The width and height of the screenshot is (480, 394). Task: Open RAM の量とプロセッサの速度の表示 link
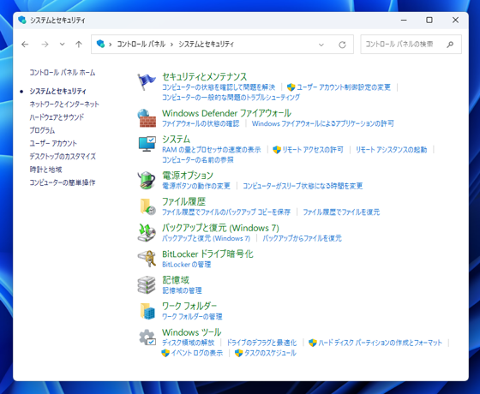212,150
